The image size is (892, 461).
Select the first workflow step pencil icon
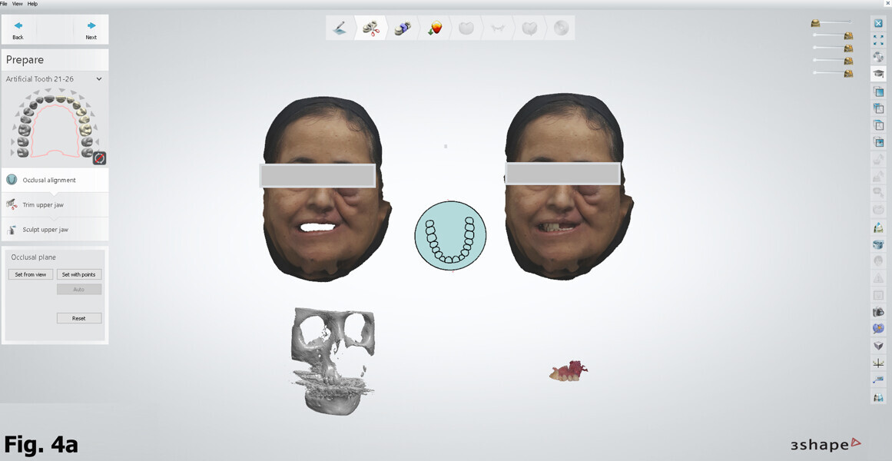pos(340,28)
